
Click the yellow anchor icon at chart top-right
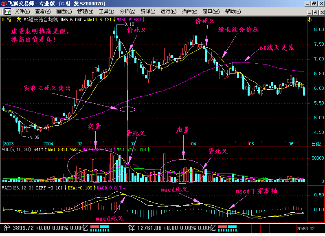pyautogui.click(x=309, y=19)
